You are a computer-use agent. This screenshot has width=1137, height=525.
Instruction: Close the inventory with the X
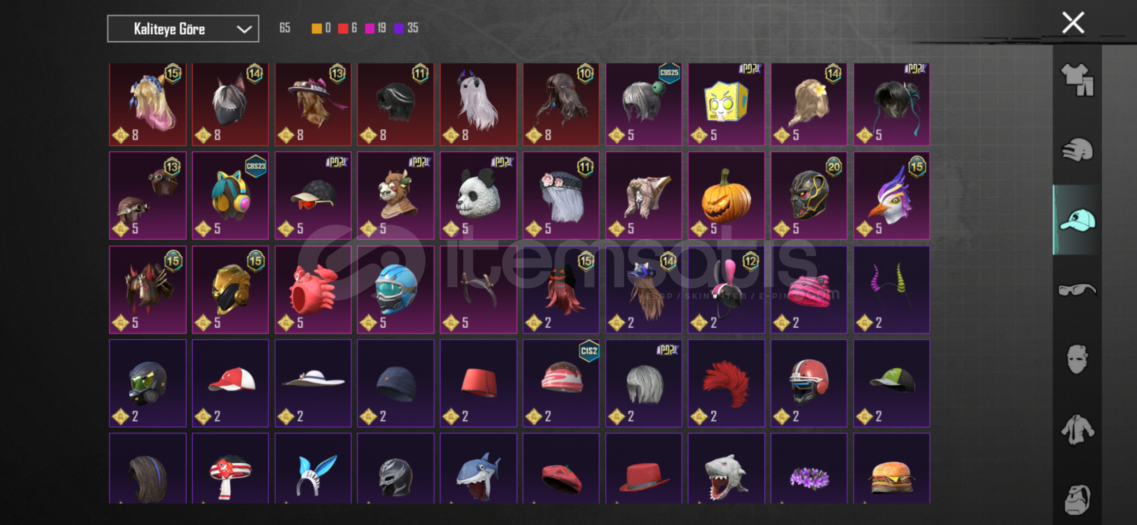click(1073, 22)
